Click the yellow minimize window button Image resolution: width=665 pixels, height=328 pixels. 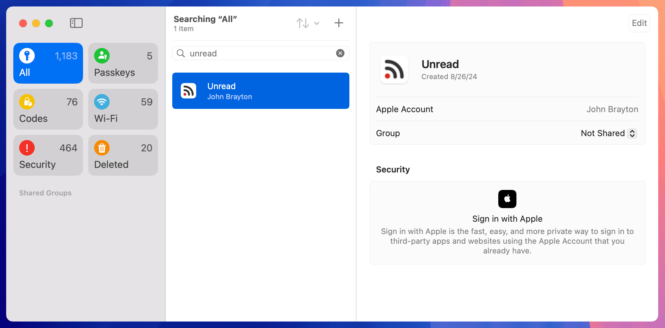point(36,23)
